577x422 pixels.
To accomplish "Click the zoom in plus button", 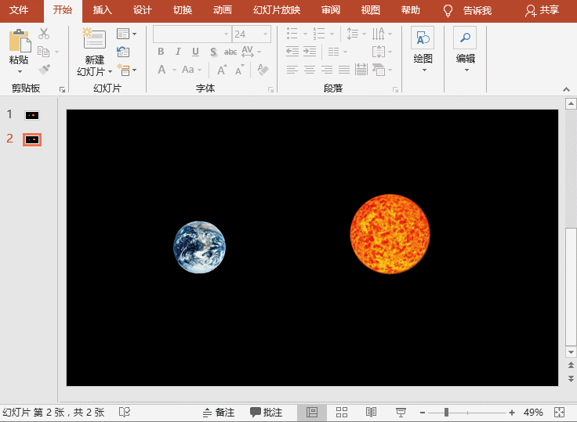I will (511, 413).
